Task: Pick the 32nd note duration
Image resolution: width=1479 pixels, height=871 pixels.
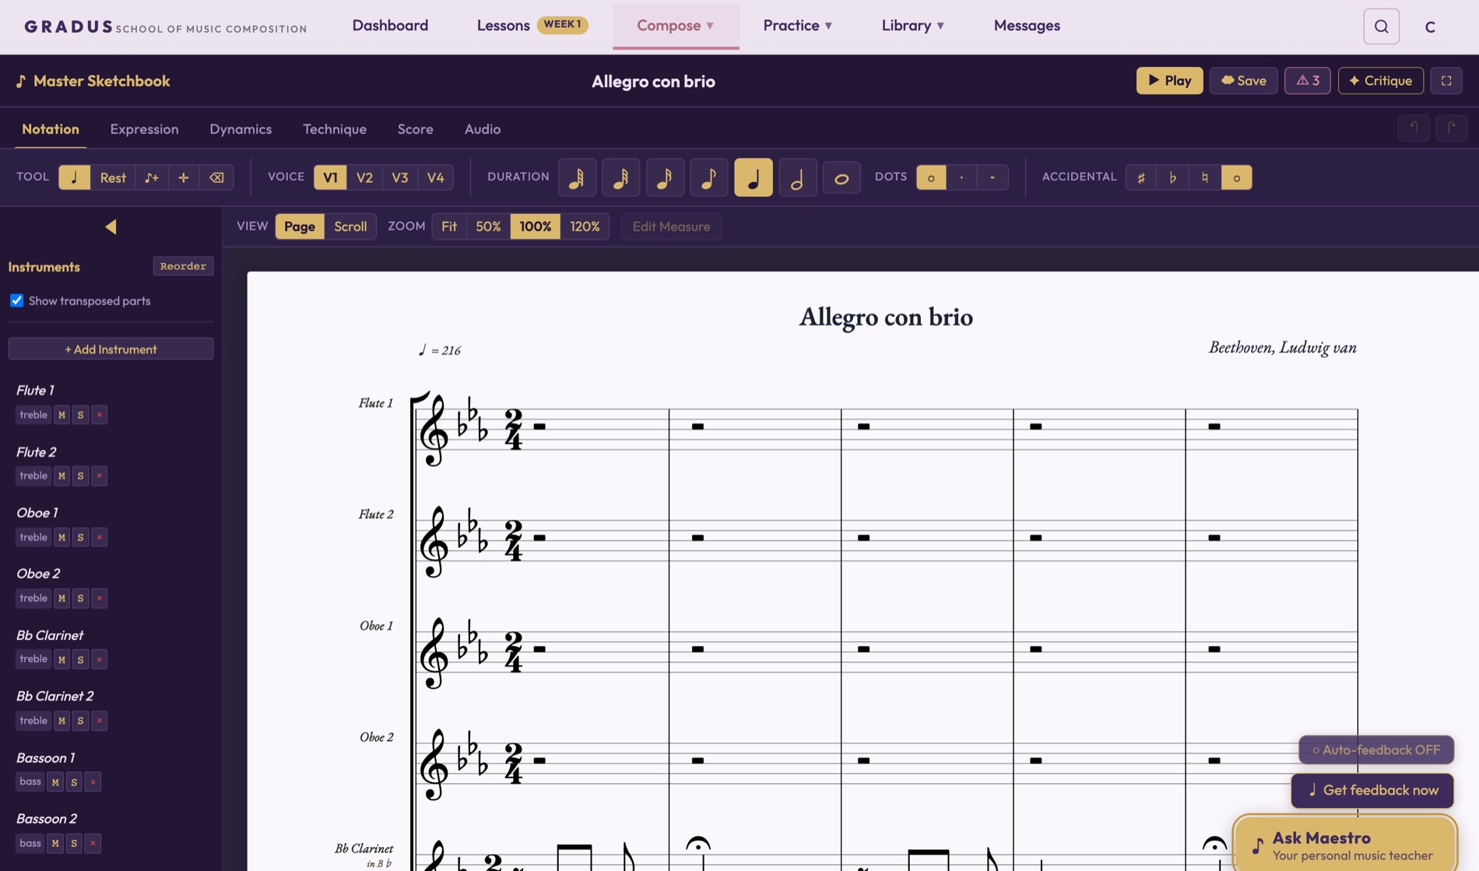Action: click(621, 177)
